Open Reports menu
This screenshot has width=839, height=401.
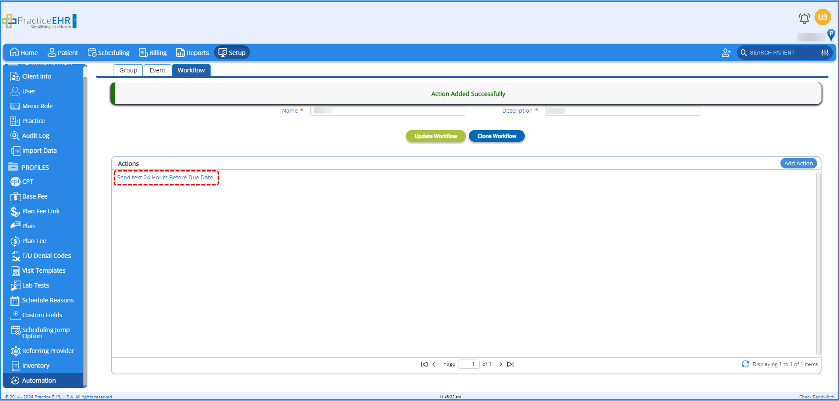(x=192, y=53)
